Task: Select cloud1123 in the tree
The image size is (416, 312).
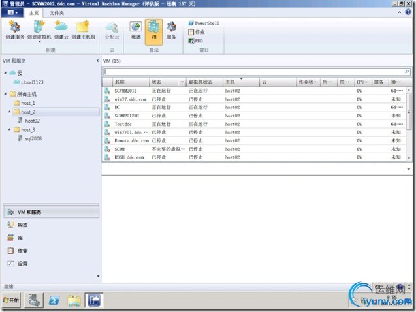Action: point(29,82)
